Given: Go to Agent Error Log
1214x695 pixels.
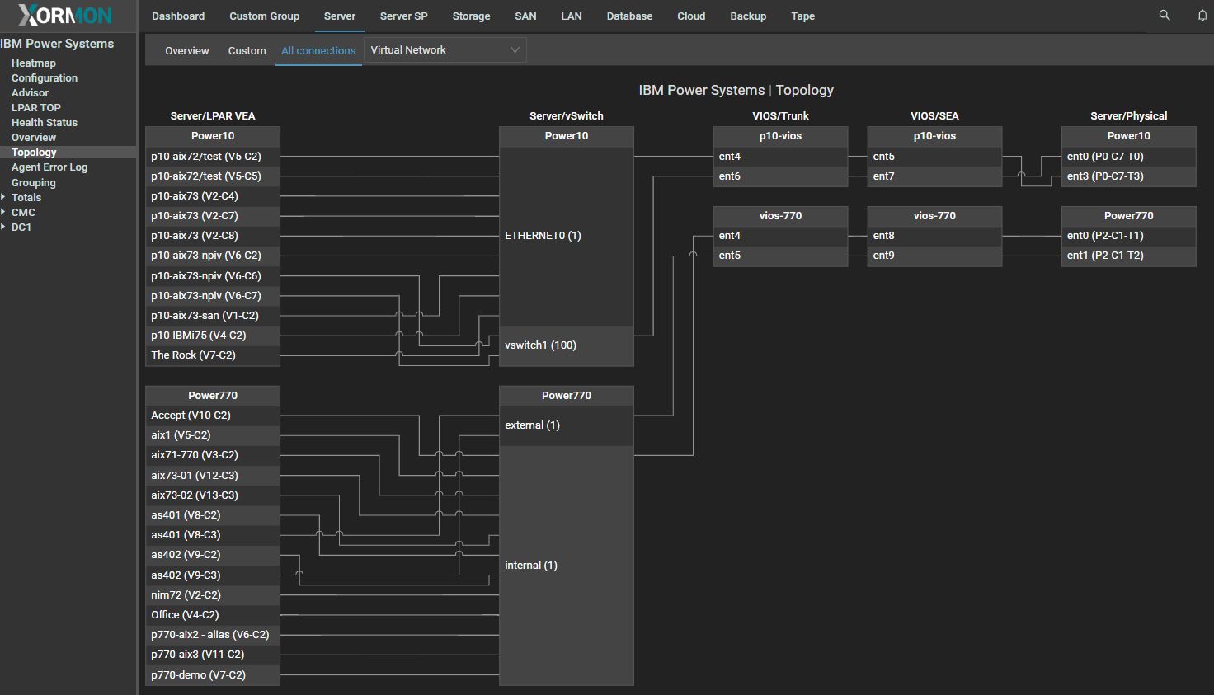Looking at the screenshot, I should 49,167.
